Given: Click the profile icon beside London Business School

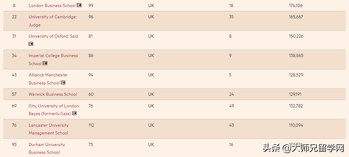Looking at the screenshot, I should (x=79, y=6).
